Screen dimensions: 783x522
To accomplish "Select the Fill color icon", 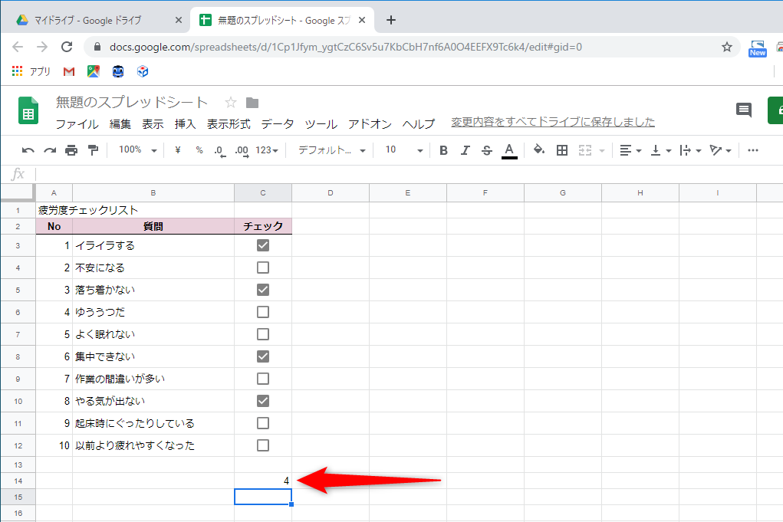I will tap(539, 150).
